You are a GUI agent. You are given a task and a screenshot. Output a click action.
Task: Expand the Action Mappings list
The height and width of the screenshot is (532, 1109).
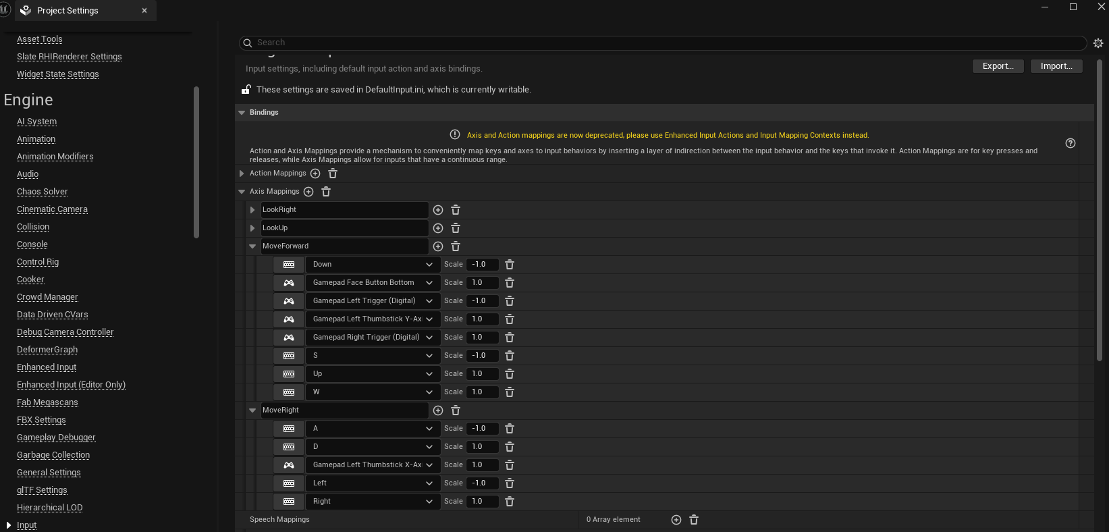tap(242, 174)
